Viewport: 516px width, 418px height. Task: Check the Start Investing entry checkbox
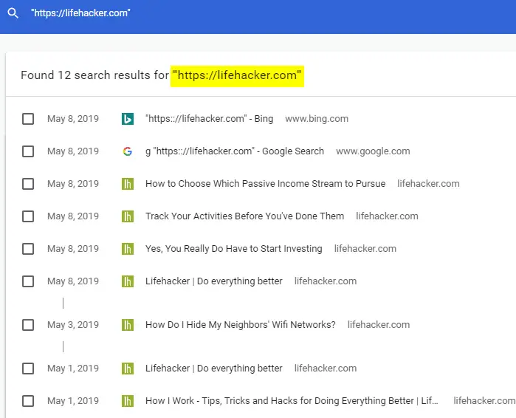tap(28, 249)
